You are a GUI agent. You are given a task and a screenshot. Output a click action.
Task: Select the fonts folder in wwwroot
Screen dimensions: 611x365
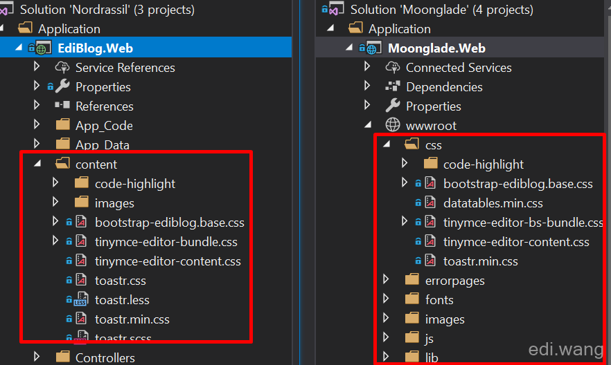pyautogui.click(x=439, y=300)
